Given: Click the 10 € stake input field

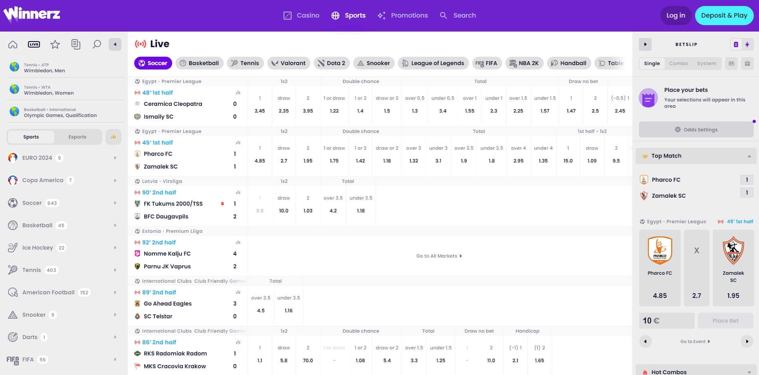Looking at the screenshot, I should 666,320.
